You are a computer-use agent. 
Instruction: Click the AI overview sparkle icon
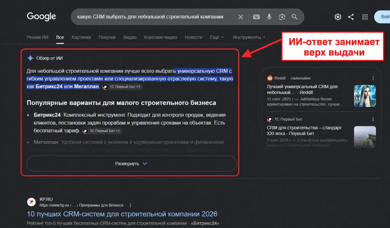click(x=30, y=58)
